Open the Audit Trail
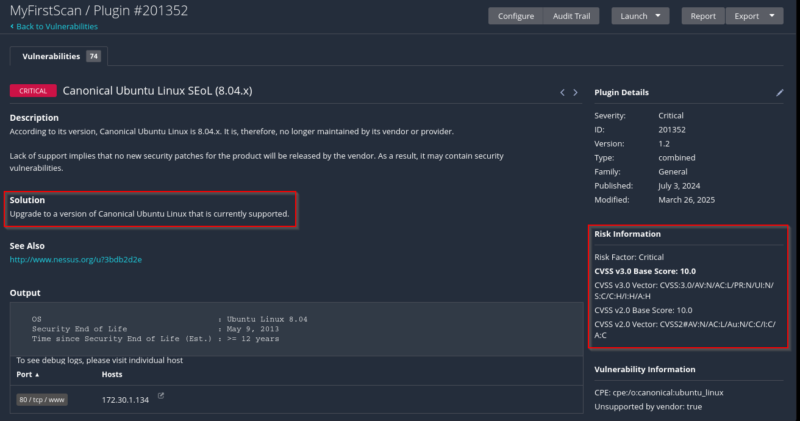The height and width of the screenshot is (421, 800). coord(571,16)
